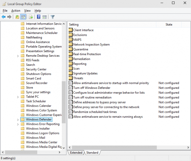Click policy icon for Turn off routine remediation
Viewport: 191px width, 161px height.
[70, 97]
